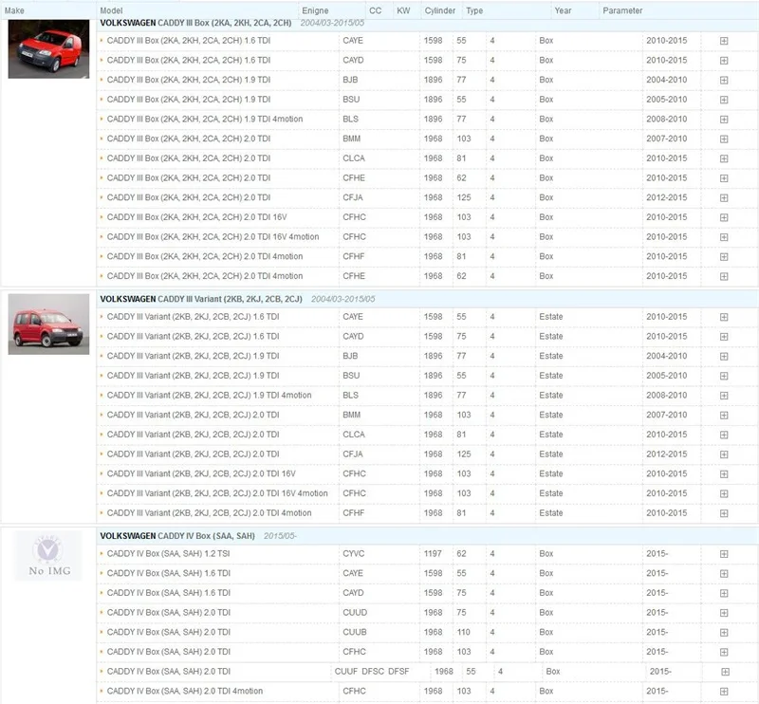Open CADDY III Box 2.0 TDI 16V model link
This screenshot has height=704, width=759.
point(196,217)
